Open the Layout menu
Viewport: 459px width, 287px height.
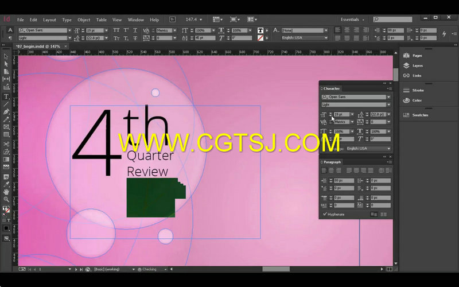tap(49, 20)
